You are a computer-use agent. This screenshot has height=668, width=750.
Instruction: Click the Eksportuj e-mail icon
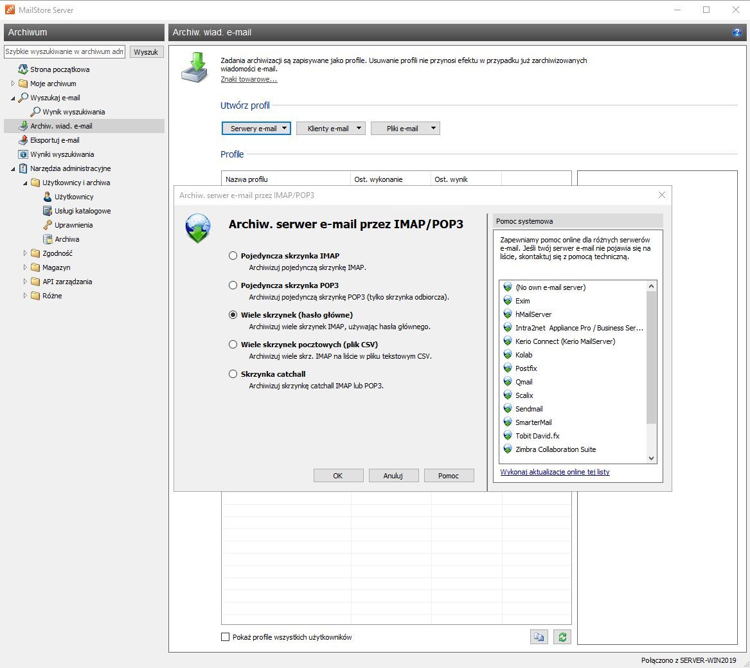23,140
